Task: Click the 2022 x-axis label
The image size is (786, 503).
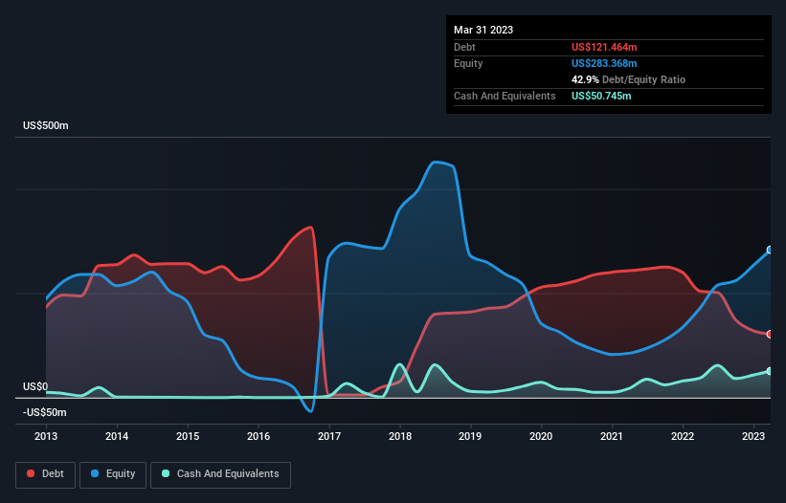Action: point(683,436)
